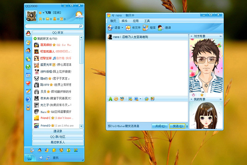Click the friend list vertical scrollbar
Image resolution: width=247 pixels, height=165 pixels.
81,82
